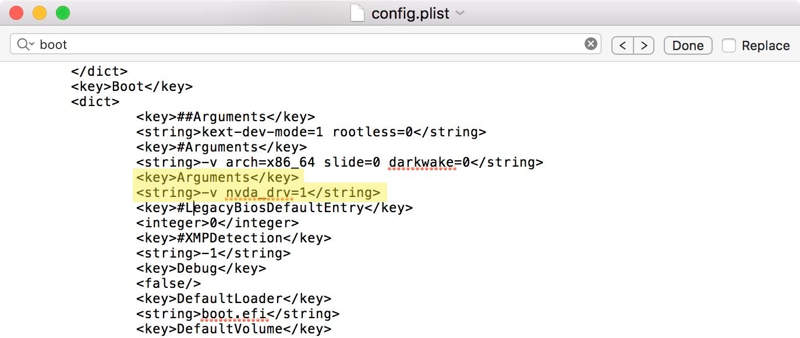Click the #LegacyBiosDefaultEntry key line

pos(275,207)
